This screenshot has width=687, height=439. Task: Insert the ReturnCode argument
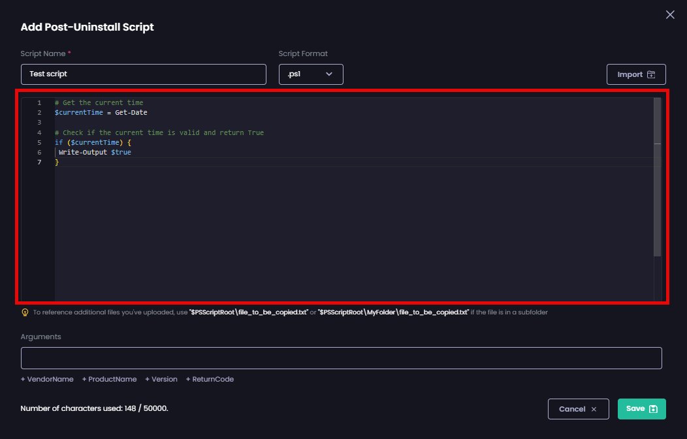click(210, 379)
